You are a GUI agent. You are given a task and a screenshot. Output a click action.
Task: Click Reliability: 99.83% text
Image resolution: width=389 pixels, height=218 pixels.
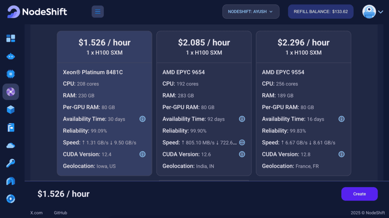click(284, 131)
